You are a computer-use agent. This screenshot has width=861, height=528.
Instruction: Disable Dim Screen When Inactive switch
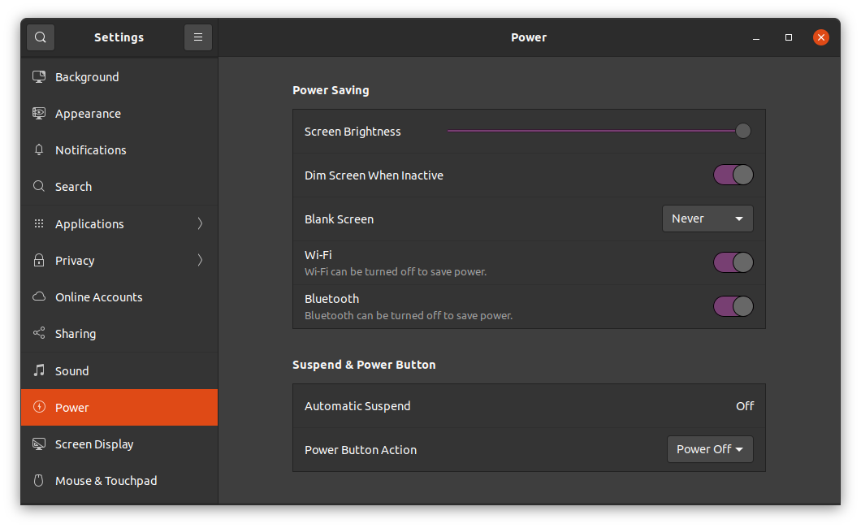pos(733,175)
